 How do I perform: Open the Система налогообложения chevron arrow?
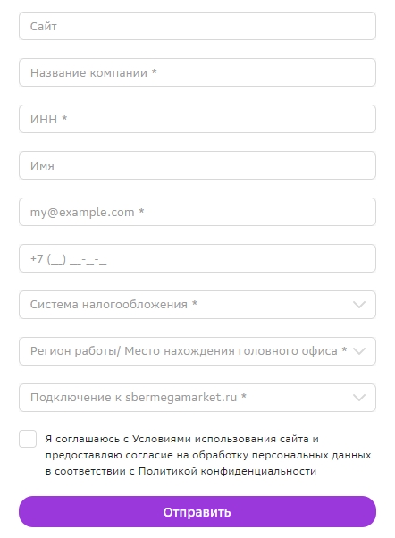[x=359, y=305]
